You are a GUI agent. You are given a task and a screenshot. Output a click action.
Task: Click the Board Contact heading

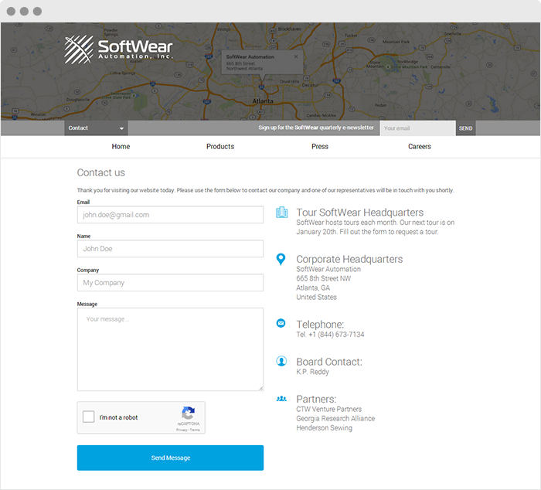click(329, 362)
